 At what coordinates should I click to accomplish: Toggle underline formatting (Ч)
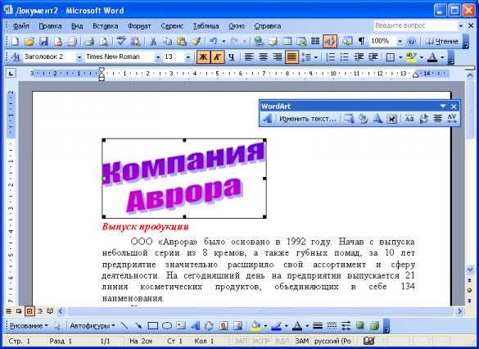(x=231, y=57)
